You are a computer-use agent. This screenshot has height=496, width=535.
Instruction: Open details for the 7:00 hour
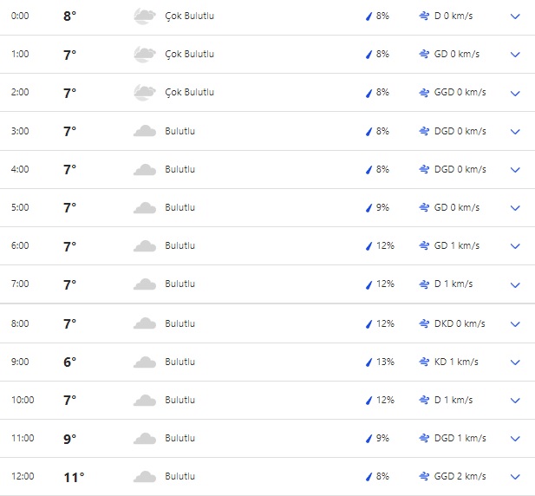(515, 284)
